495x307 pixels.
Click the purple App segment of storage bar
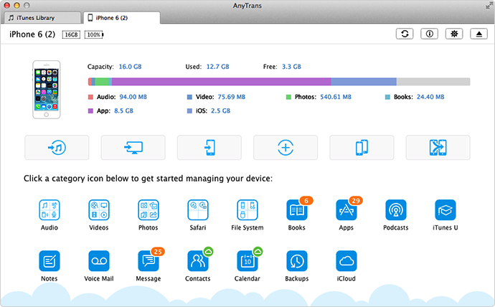coord(221,82)
